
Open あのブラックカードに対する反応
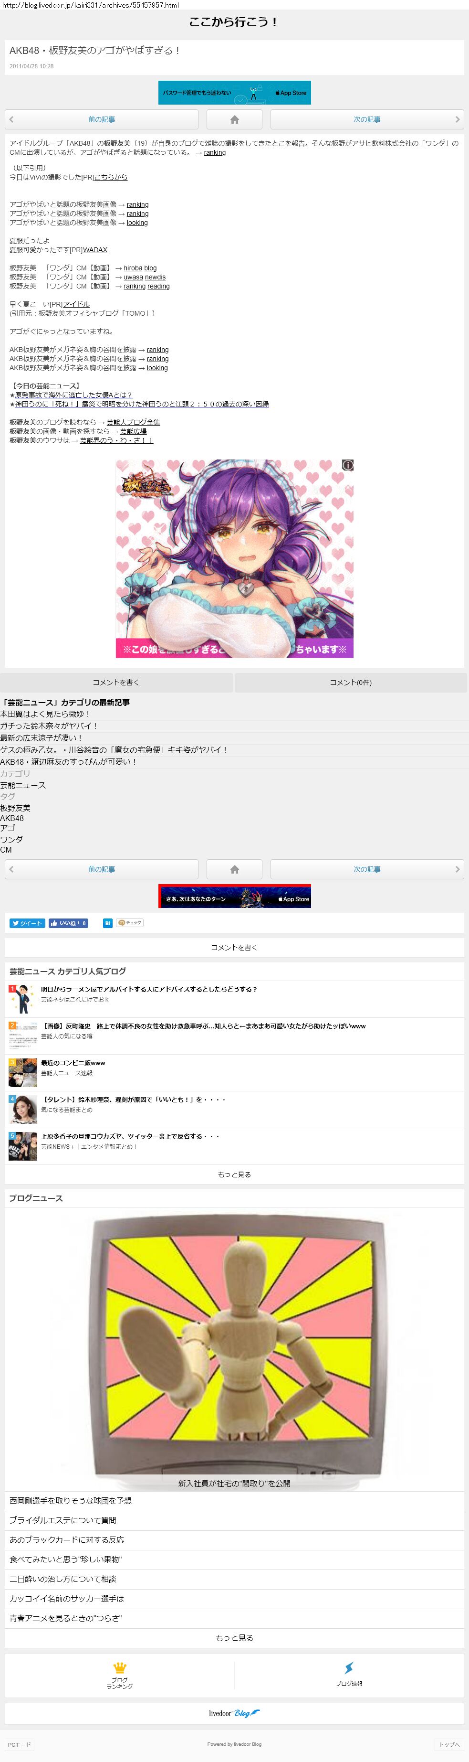235,1540
